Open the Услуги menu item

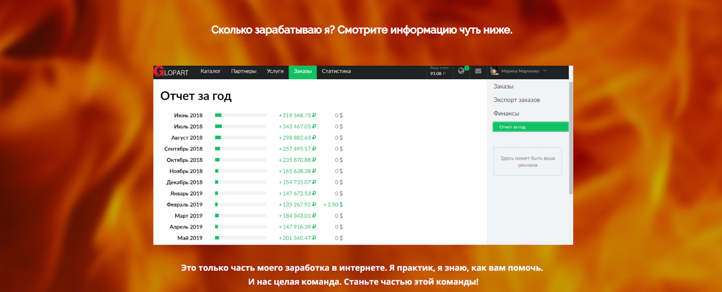(275, 71)
